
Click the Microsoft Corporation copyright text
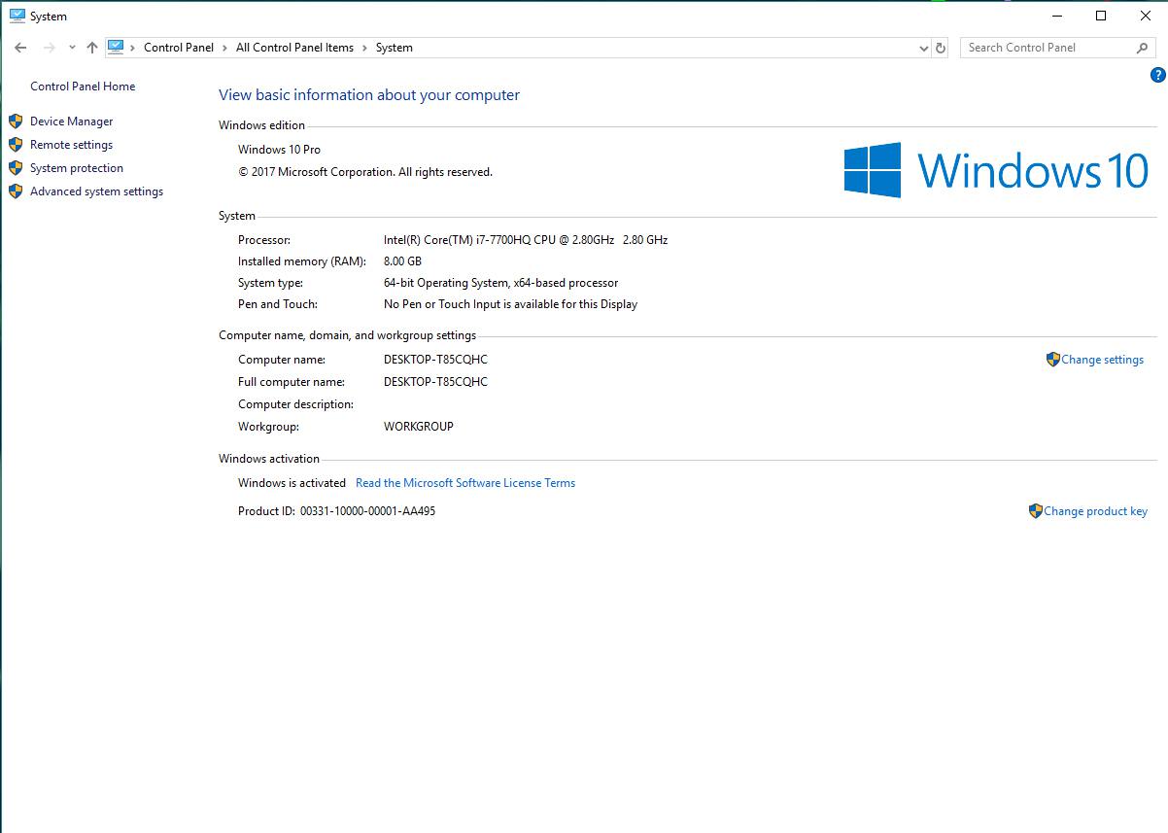tap(365, 172)
